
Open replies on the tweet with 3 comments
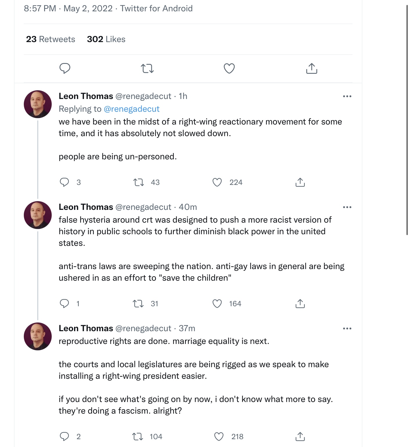tap(64, 182)
